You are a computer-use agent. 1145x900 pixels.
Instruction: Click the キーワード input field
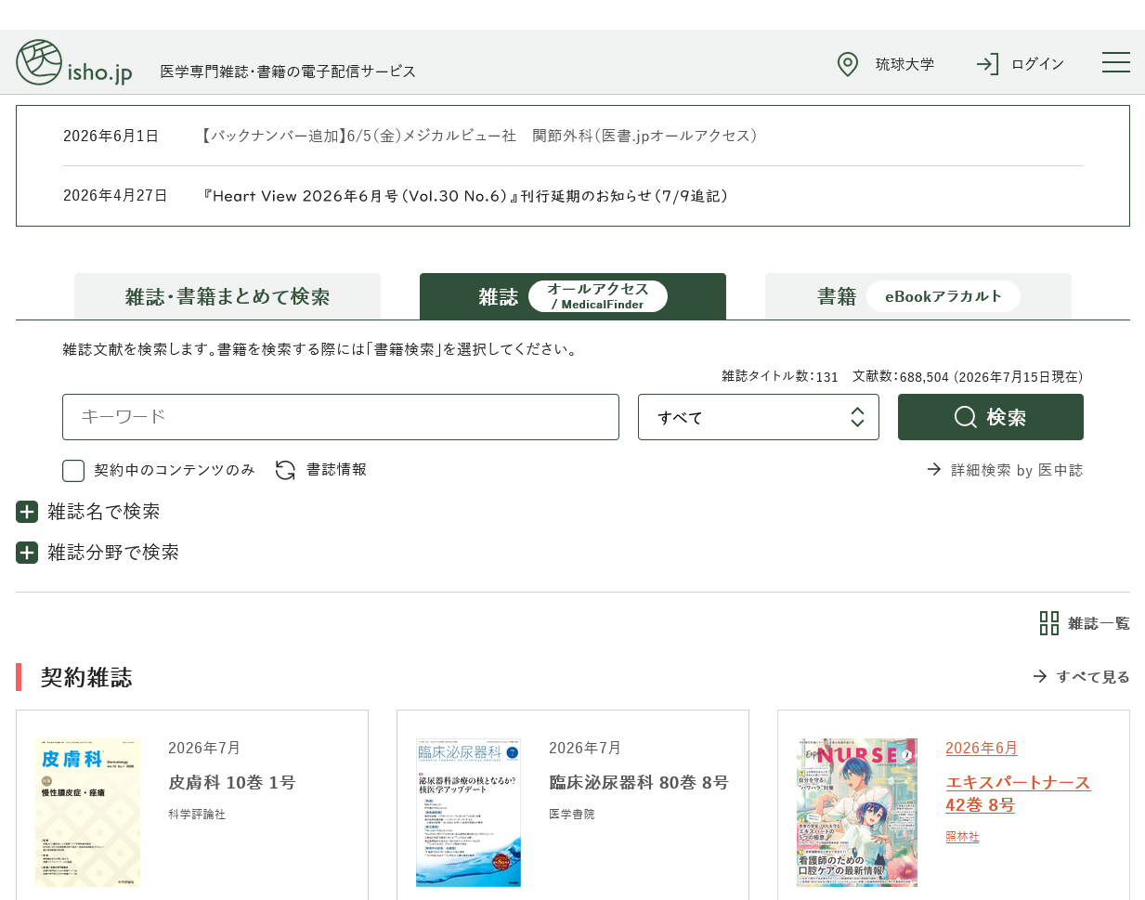[x=341, y=417]
